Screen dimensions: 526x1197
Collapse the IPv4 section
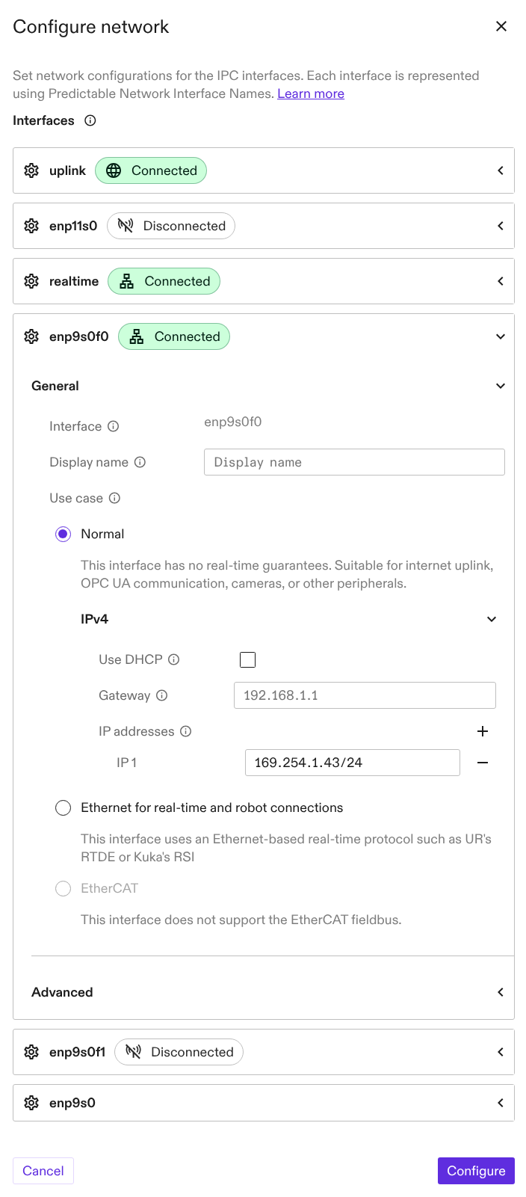[492, 619]
